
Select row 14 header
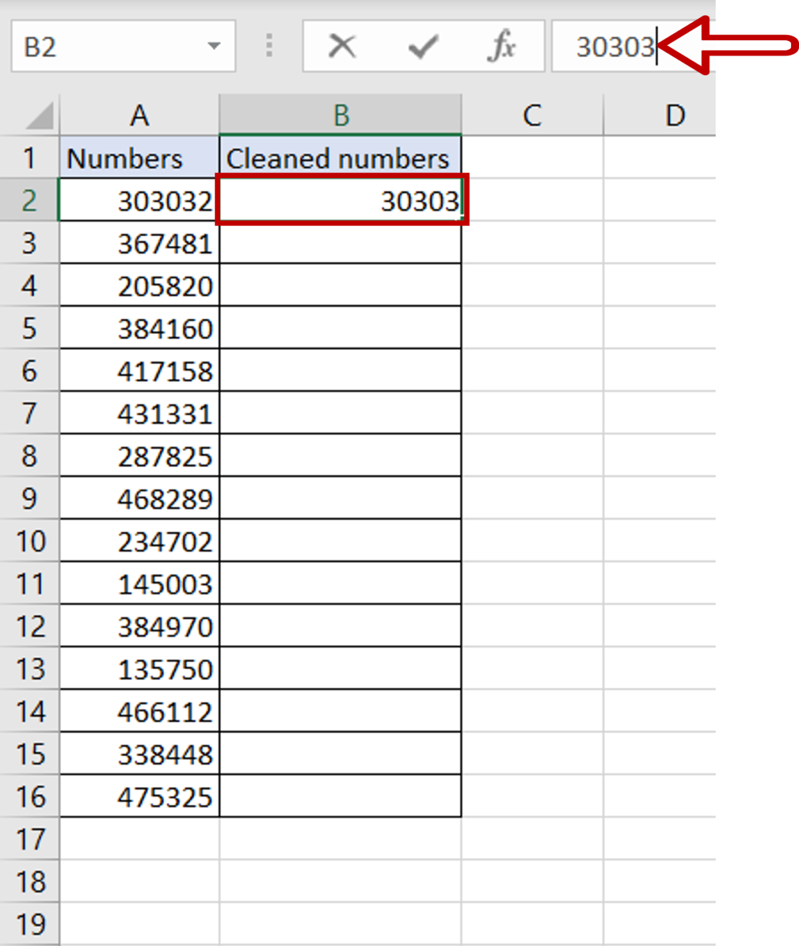30,711
